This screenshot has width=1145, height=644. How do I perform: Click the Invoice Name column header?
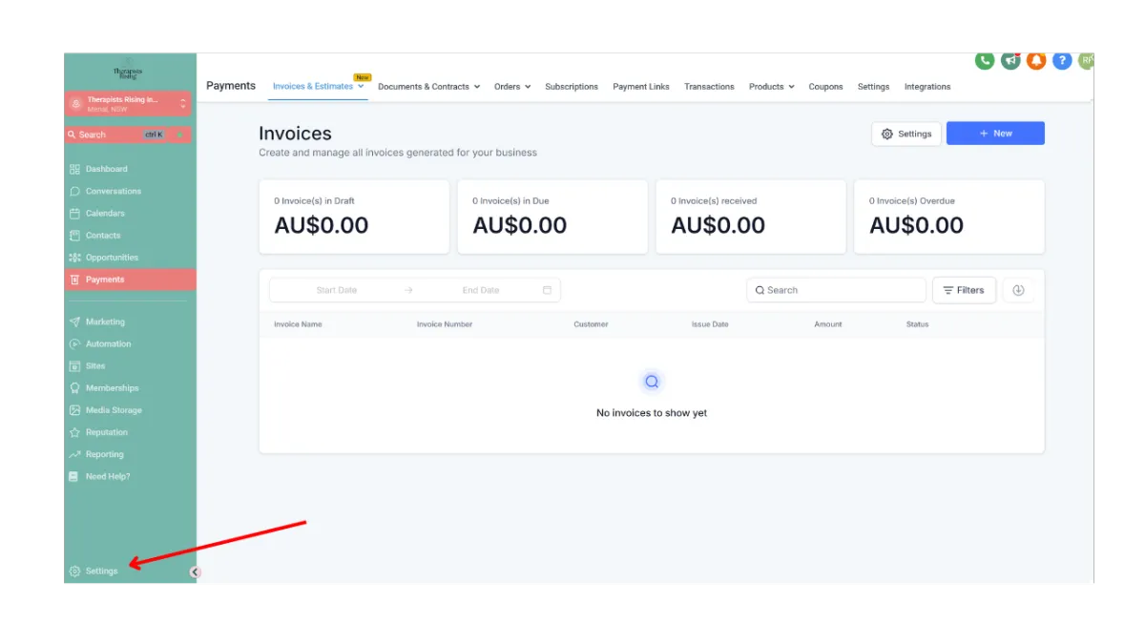point(298,324)
